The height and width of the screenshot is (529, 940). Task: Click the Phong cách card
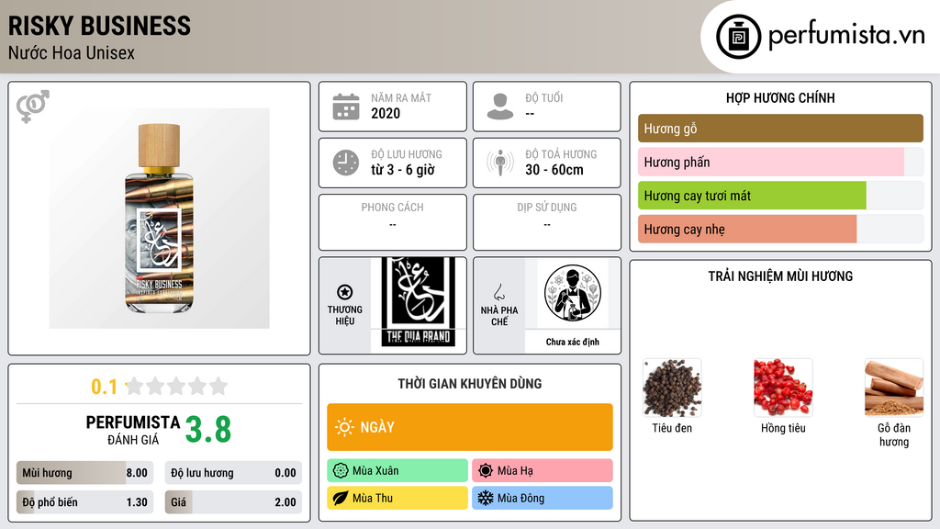[393, 222]
